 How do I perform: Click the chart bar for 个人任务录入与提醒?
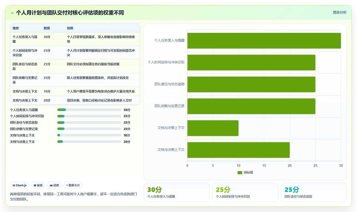pyautogui.click(x=264, y=41)
